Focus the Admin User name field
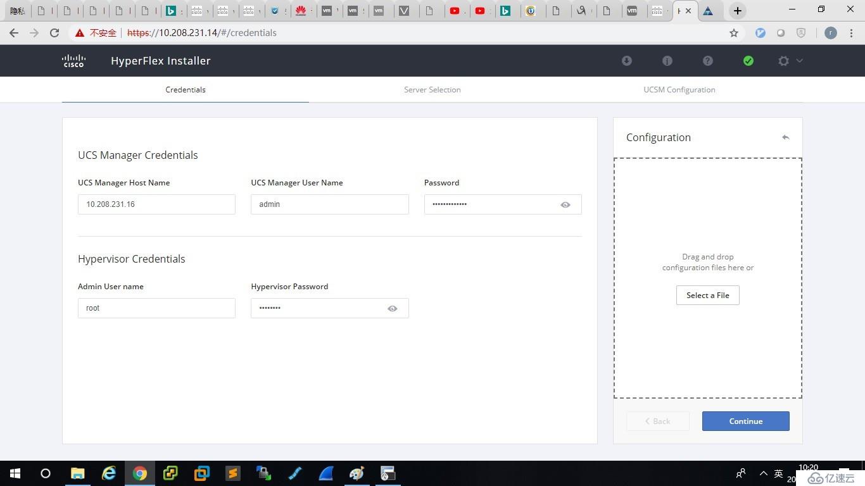The height and width of the screenshot is (486, 865). pyautogui.click(x=156, y=308)
